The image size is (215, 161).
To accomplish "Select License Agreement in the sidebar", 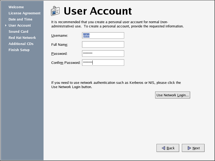I will 24,13.
